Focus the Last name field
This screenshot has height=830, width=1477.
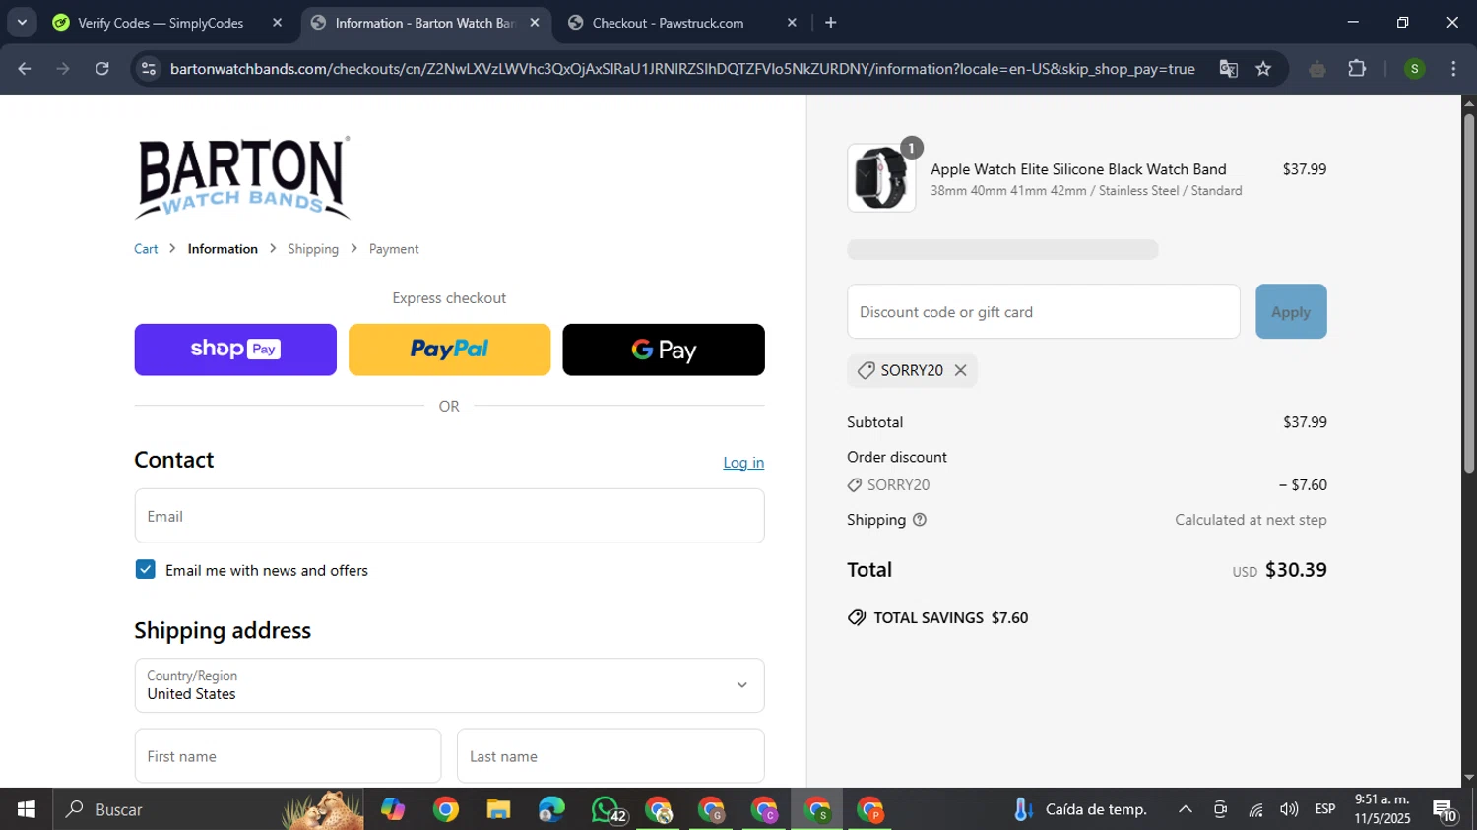pos(610,756)
